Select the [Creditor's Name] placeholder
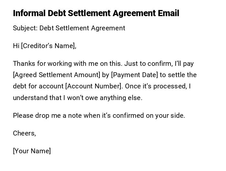The image size is (226, 171). point(48,46)
